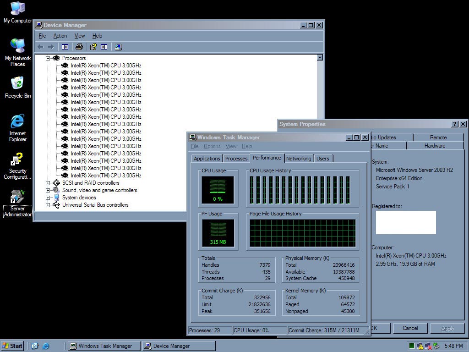Select the My Computer desktop icon
The width and height of the screenshot is (469, 352).
point(18,12)
